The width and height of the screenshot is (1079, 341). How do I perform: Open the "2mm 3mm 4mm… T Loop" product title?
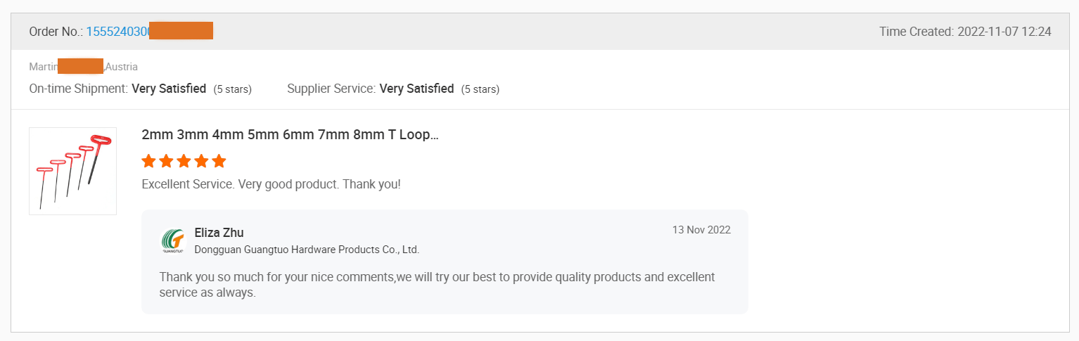coord(290,134)
